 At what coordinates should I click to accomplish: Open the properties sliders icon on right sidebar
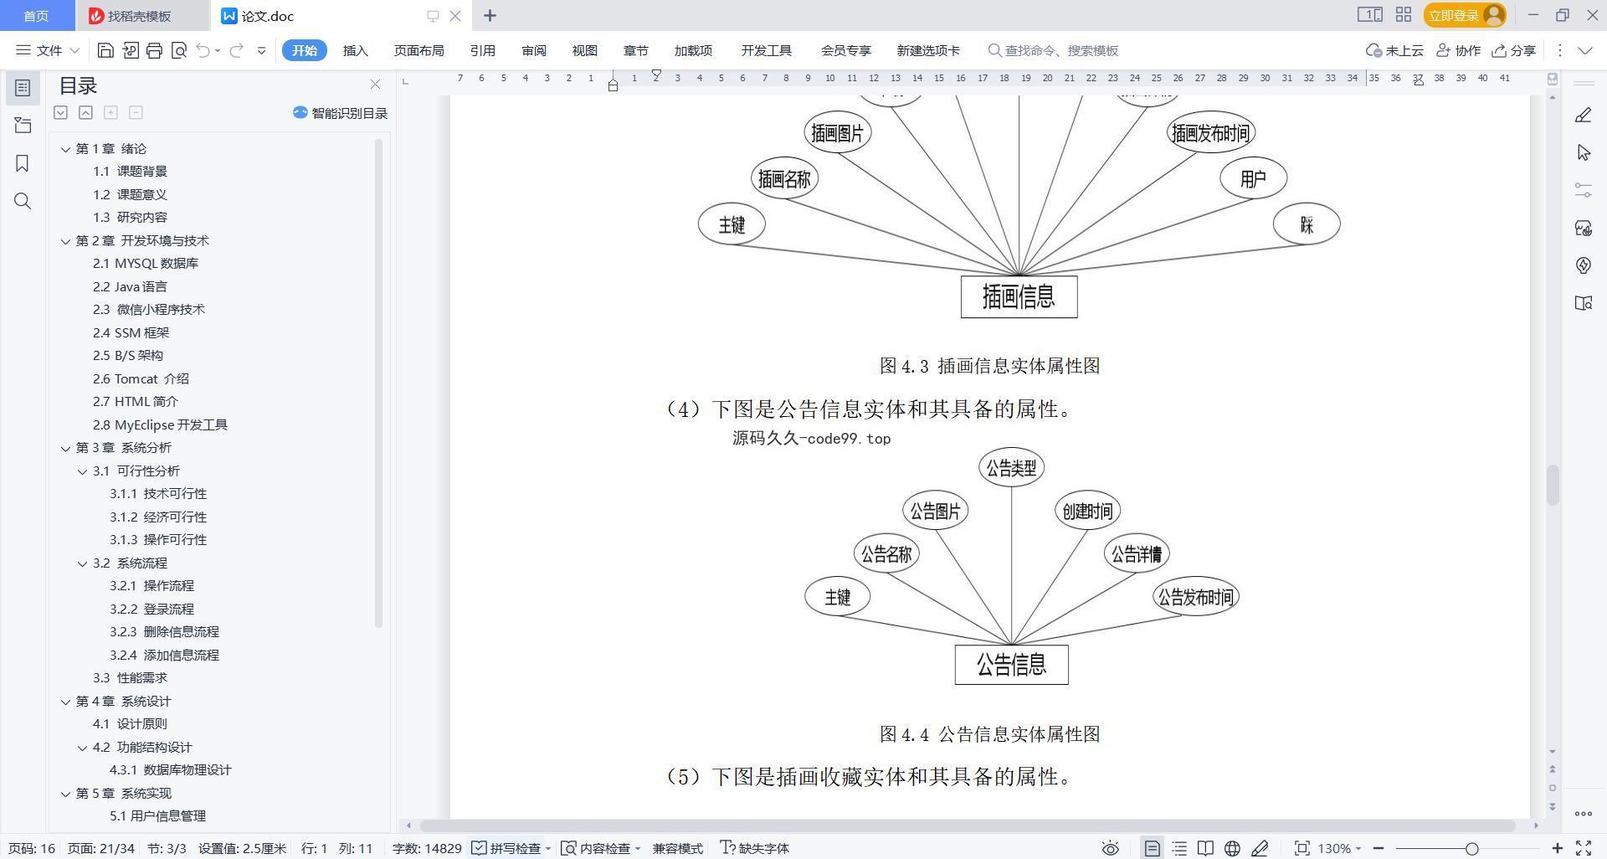click(1583, 190)
